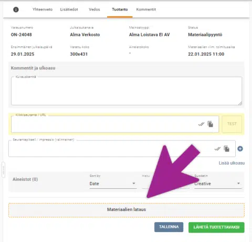Click the Materiaalien lataus upload area
Viewport: 252px width, 242px height.
click(127, 210)
